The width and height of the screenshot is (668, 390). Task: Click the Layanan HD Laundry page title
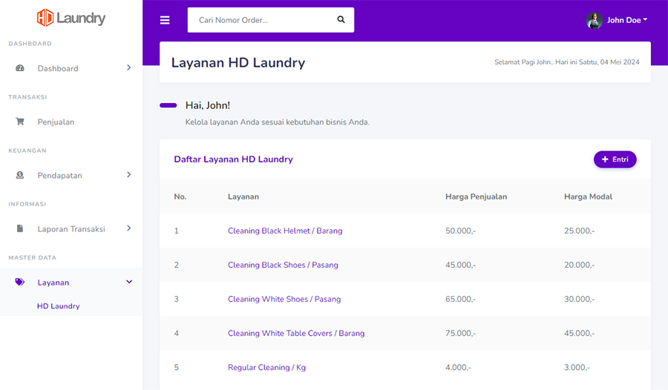coord(238,62)
